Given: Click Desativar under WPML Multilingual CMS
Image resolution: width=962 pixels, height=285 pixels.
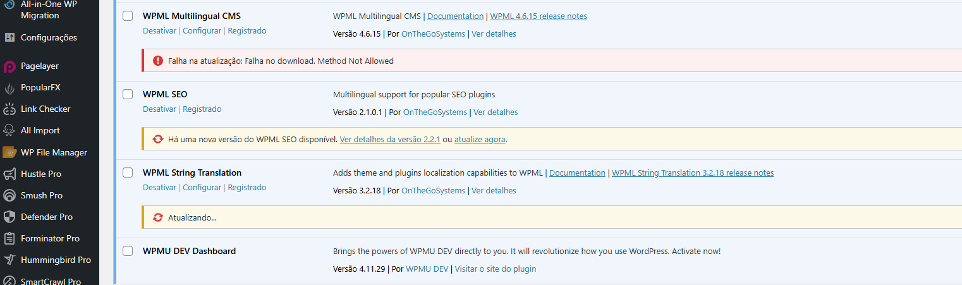Looking at the screenshot, I should (159, 30).
